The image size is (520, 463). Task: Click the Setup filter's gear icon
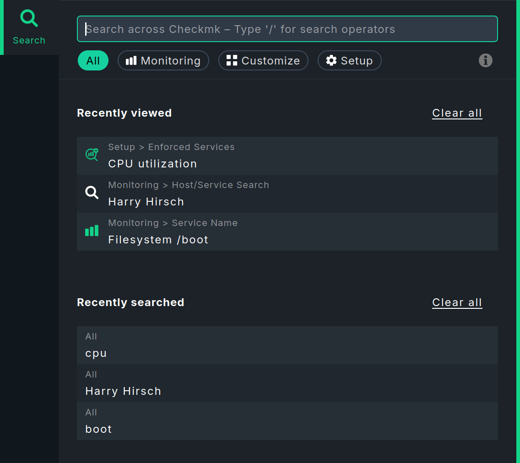coord(331,60)
